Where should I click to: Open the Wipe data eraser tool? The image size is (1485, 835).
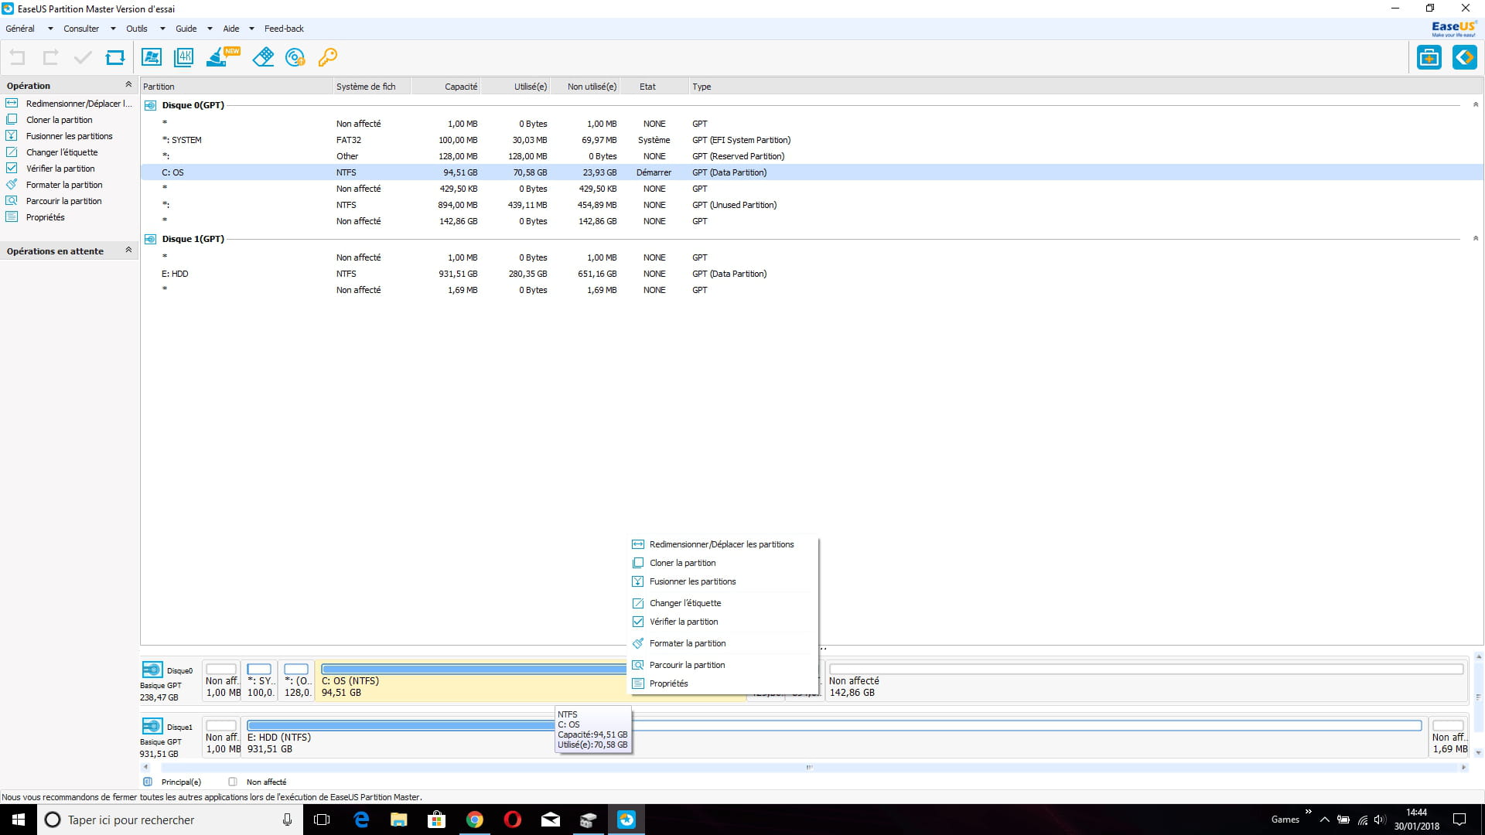point(263,57)
